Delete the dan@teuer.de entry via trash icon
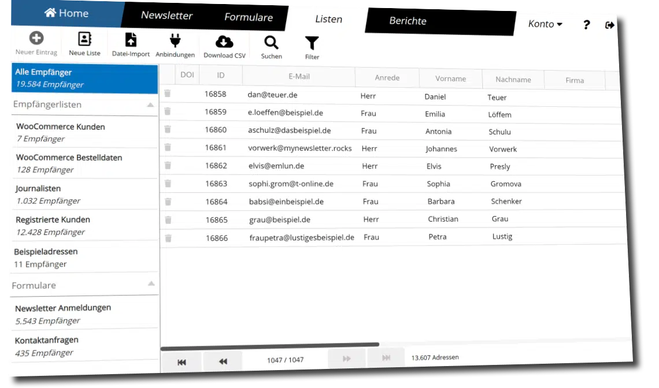The image size is (659, 388). point(167,93)
